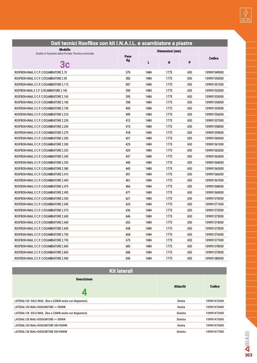Select LATERALI DX SOLO INAIL row
Viewport: 257px width, 363px height.
pyautogui.click(x=119, y=301)
